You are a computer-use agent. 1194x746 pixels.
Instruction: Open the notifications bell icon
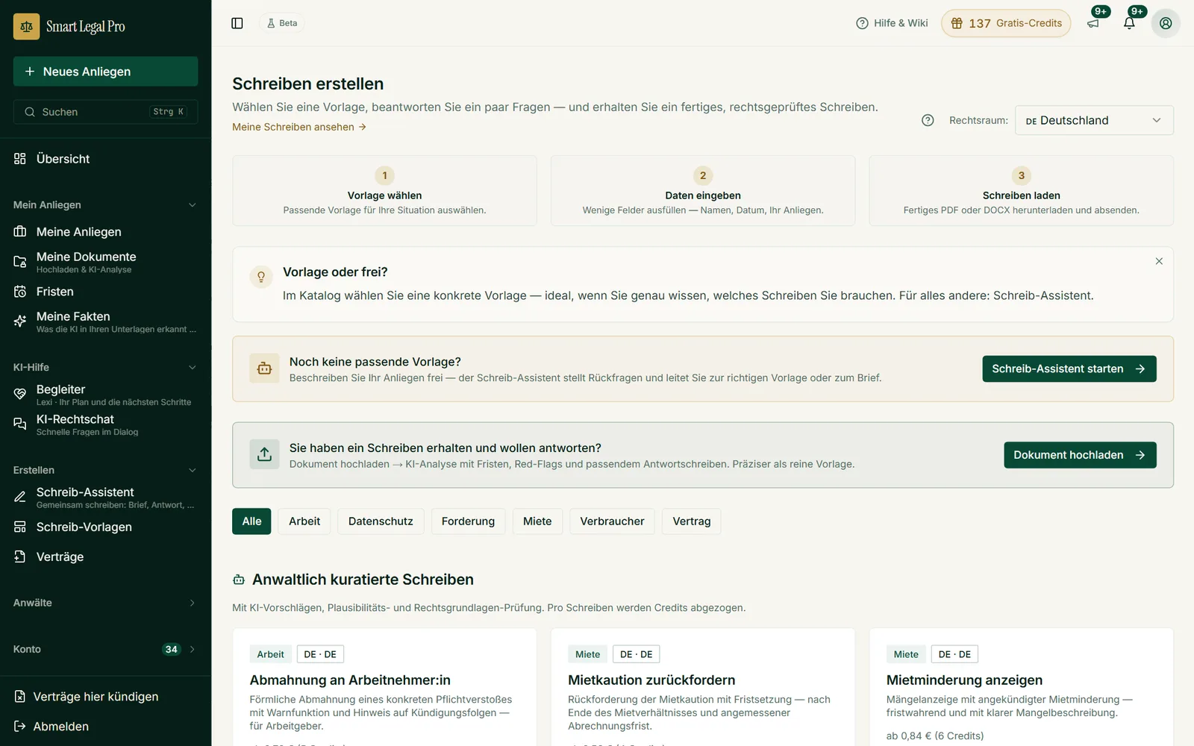[1129, 23]
